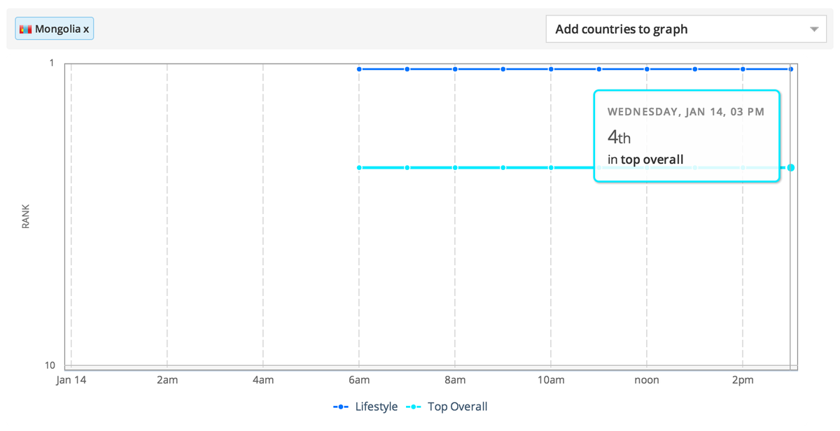Click the RANK y-axis title
Image resolution: width=840 pixels, height=431 pixels.
coord(26,216)
